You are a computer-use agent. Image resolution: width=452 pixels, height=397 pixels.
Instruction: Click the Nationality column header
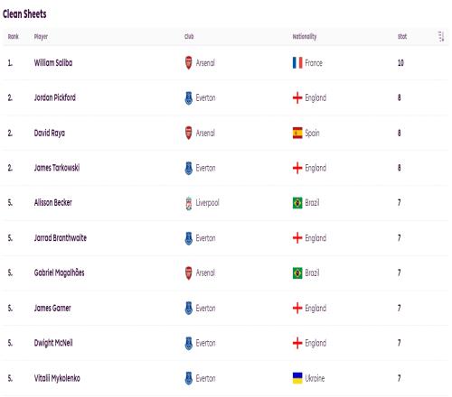click(x=305, y=37)
